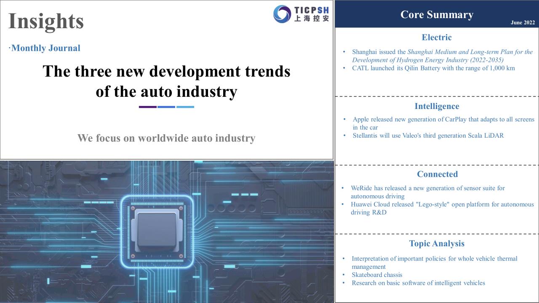The image size is (539, 303).
Task: Select the purple divider bar under the headline
Action: 147,107
